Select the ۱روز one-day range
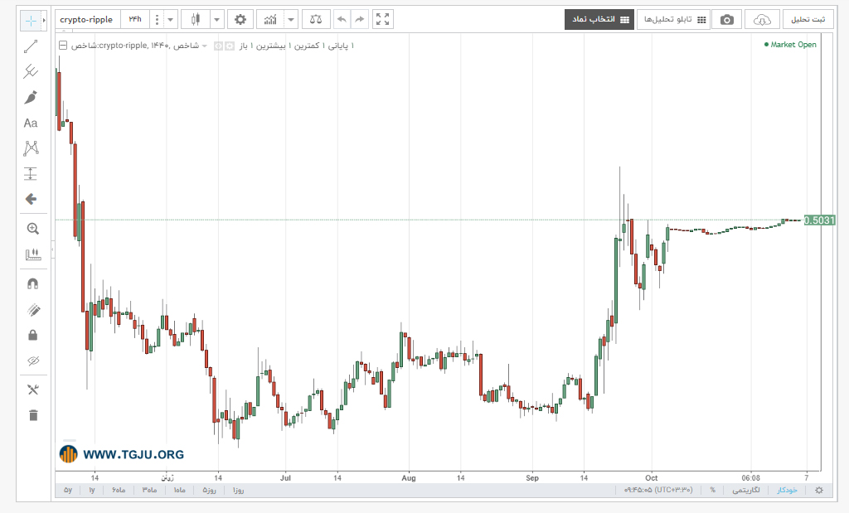Screen dimensions: 849x513 (x=238, y=490)
